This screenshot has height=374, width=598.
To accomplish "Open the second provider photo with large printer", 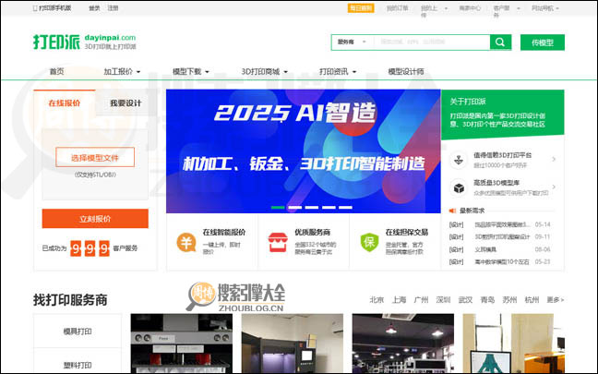I will tap(293, 344).
